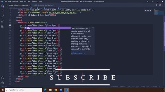Image resolution: width=165 pixels, height=92 pixels.
Task: Click the notifications bell icon
Action: pyautogui.click(x=163, y=87)
